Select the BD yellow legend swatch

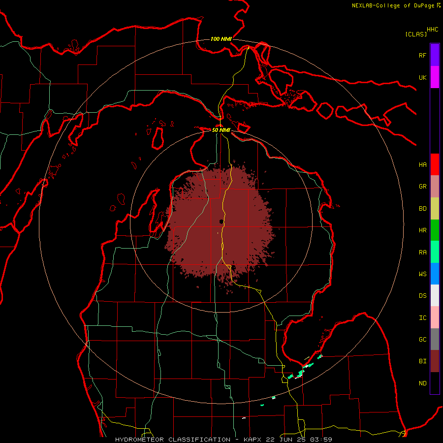pos(435,209)
